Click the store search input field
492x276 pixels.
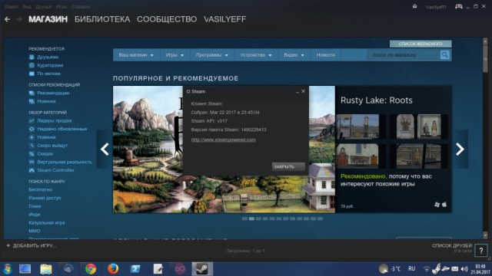click(404, 55)
